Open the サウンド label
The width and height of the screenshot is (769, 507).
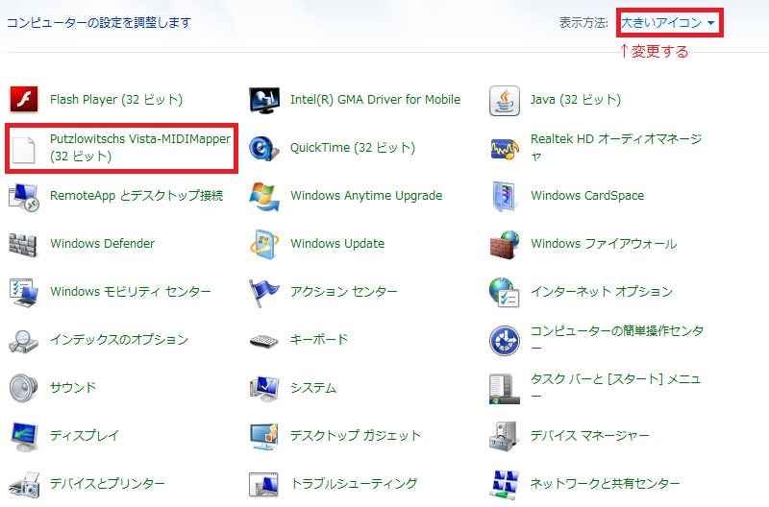[73, 388]
